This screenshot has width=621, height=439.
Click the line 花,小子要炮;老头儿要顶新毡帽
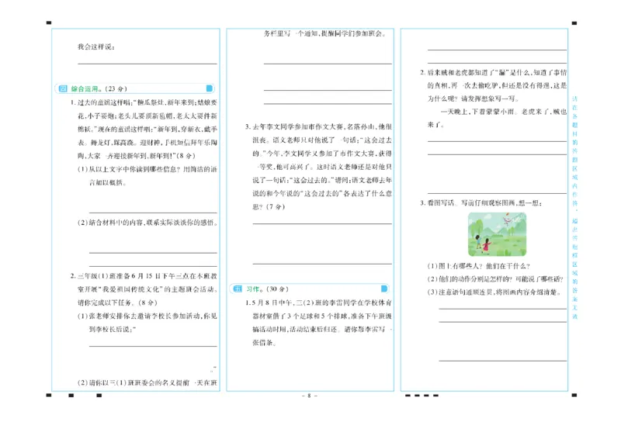(147, 116)
